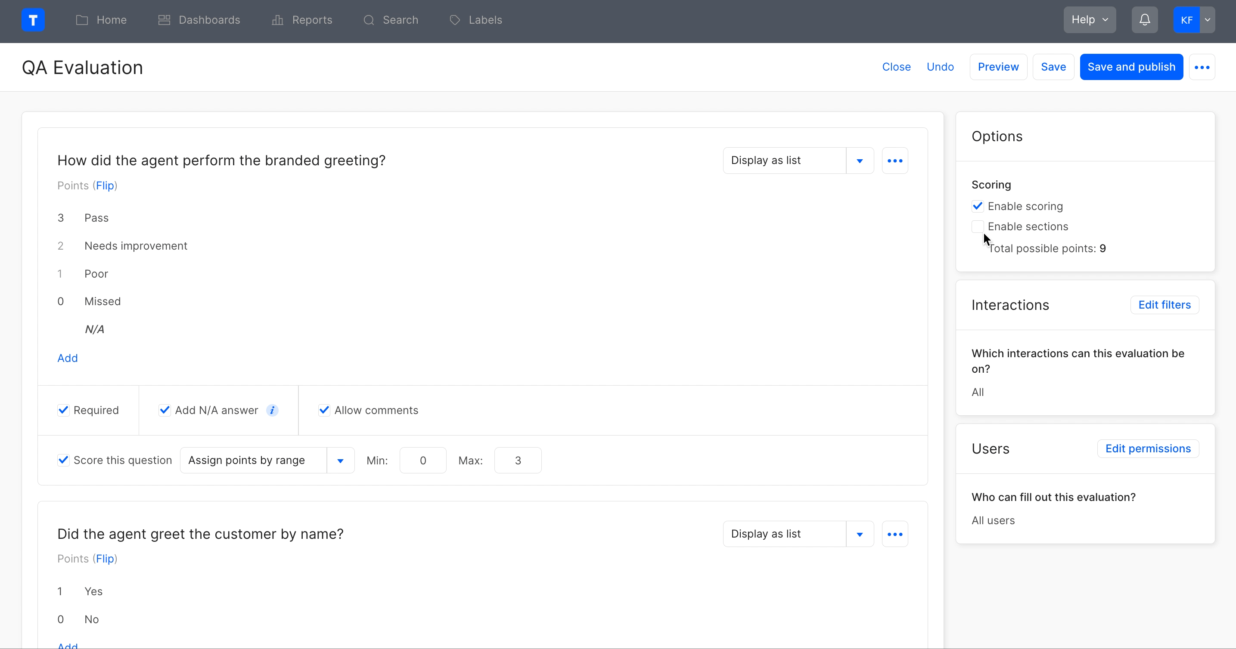Click the blue T app logo
Image resolution: width=1236 pixels, height=649 pixels.
(33, 20)
